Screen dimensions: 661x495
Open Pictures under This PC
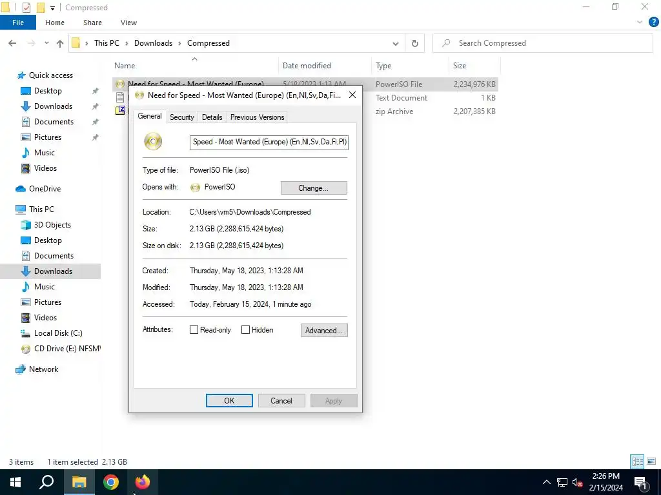click(47, 302)
